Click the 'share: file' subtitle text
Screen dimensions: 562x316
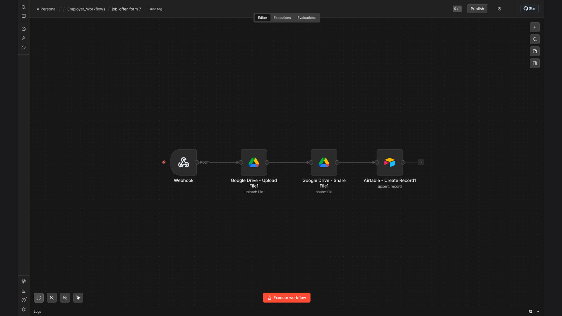324,192
